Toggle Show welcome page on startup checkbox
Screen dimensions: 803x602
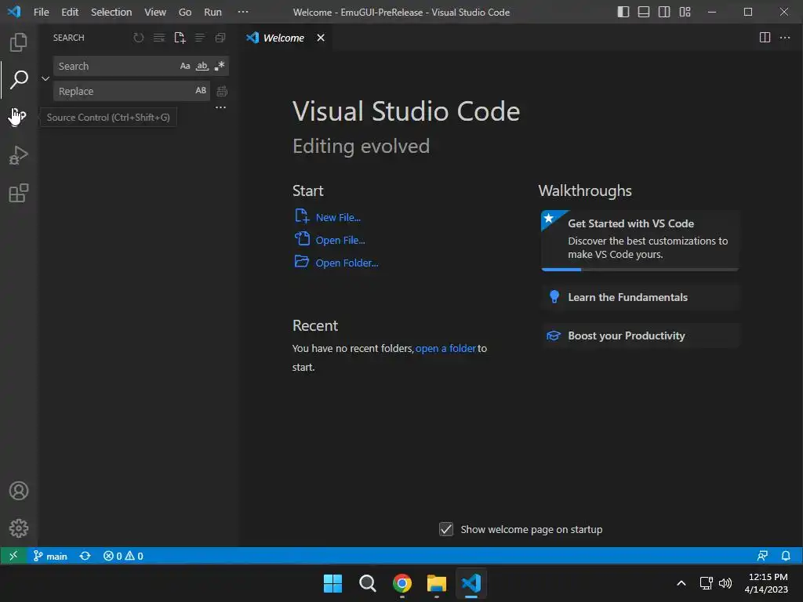tap(446, 529)
